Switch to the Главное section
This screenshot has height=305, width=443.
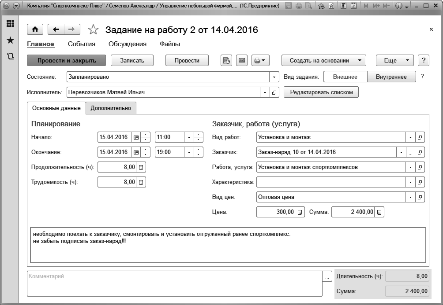pos(41,44)
